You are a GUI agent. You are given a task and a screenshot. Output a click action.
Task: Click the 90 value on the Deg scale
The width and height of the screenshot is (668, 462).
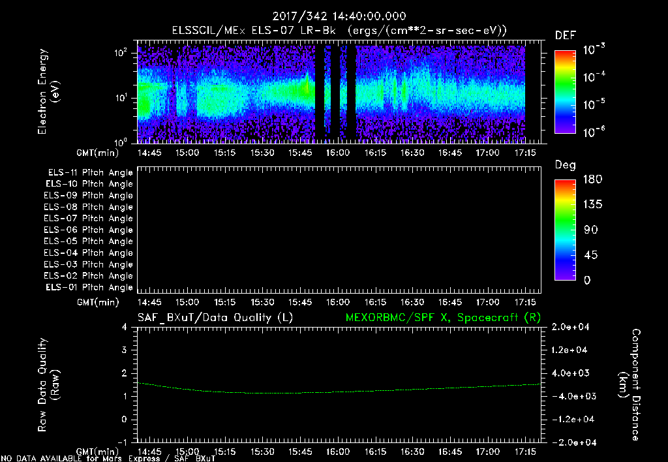point(591,230)
